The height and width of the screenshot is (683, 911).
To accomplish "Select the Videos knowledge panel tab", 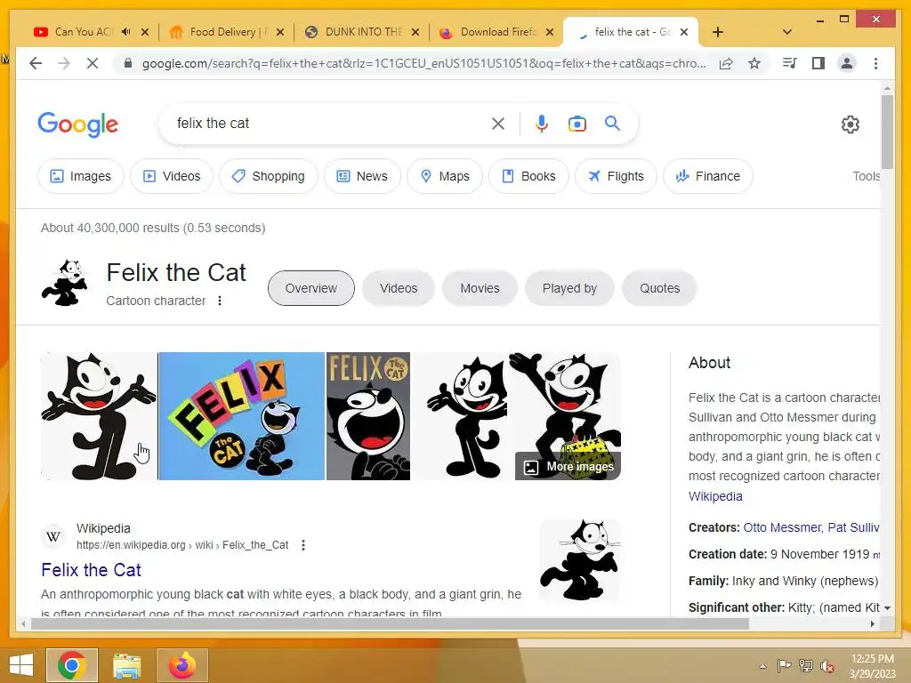I will tap(399, 288).
